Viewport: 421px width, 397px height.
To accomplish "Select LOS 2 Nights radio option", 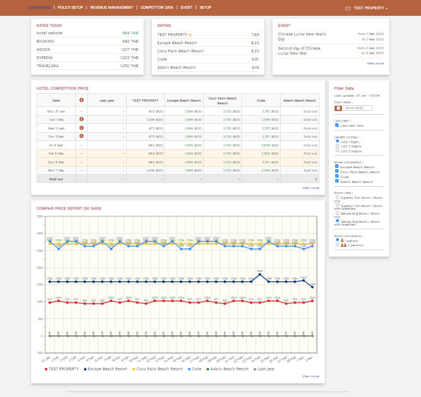I will pyautogui.click(x=336, y=146).
